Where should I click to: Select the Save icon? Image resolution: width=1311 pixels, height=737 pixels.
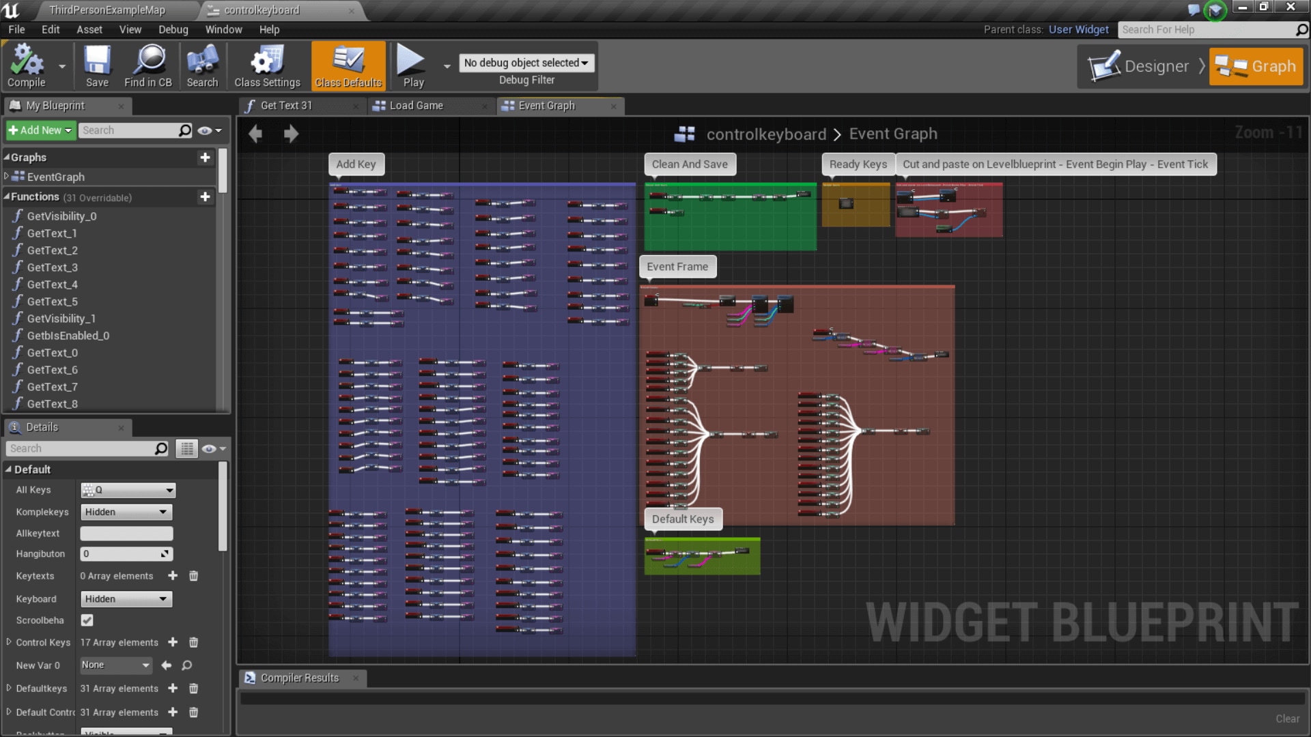(97, 65)
